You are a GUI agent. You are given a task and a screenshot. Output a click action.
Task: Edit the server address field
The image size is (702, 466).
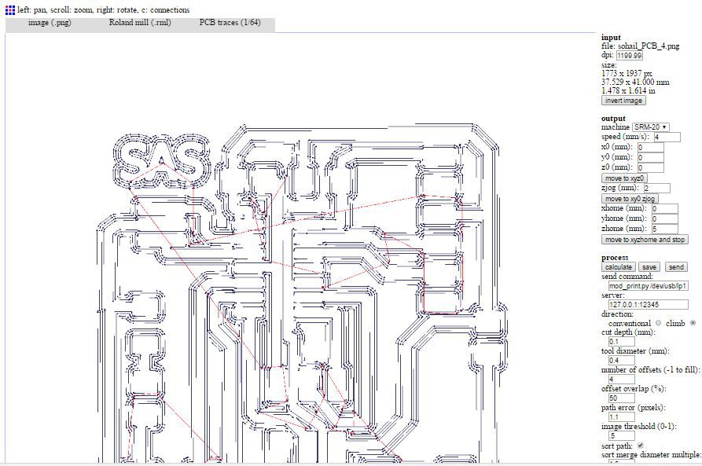click(x=649, y=305)
